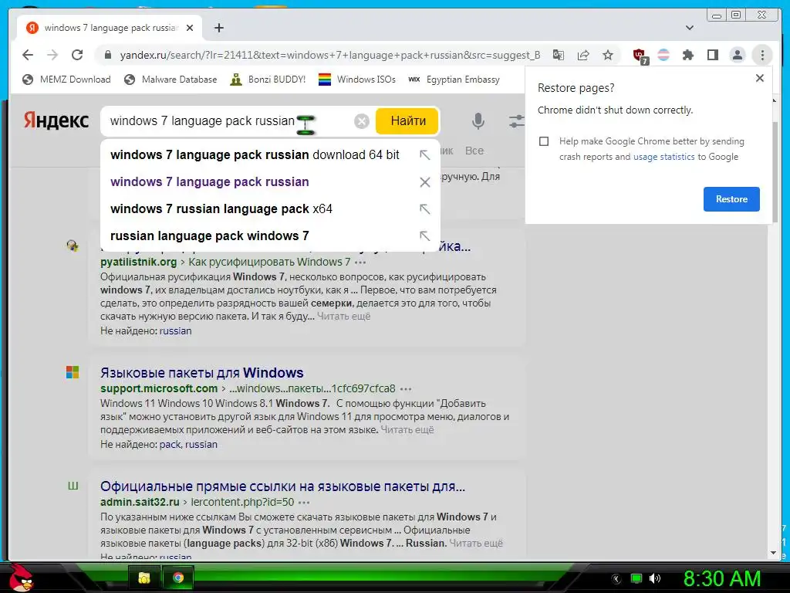Viewport: 790px width, 593px height.
Task: Choose suggestion 'russian language pack windows 7'
Action: coord(210,236)
